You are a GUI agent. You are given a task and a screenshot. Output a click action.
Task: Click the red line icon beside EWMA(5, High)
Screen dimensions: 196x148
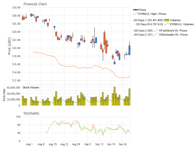coord(135,14)
